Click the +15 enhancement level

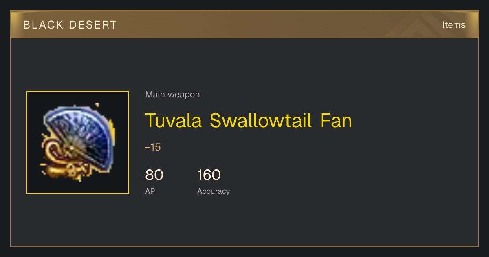(x=153, y=147)
